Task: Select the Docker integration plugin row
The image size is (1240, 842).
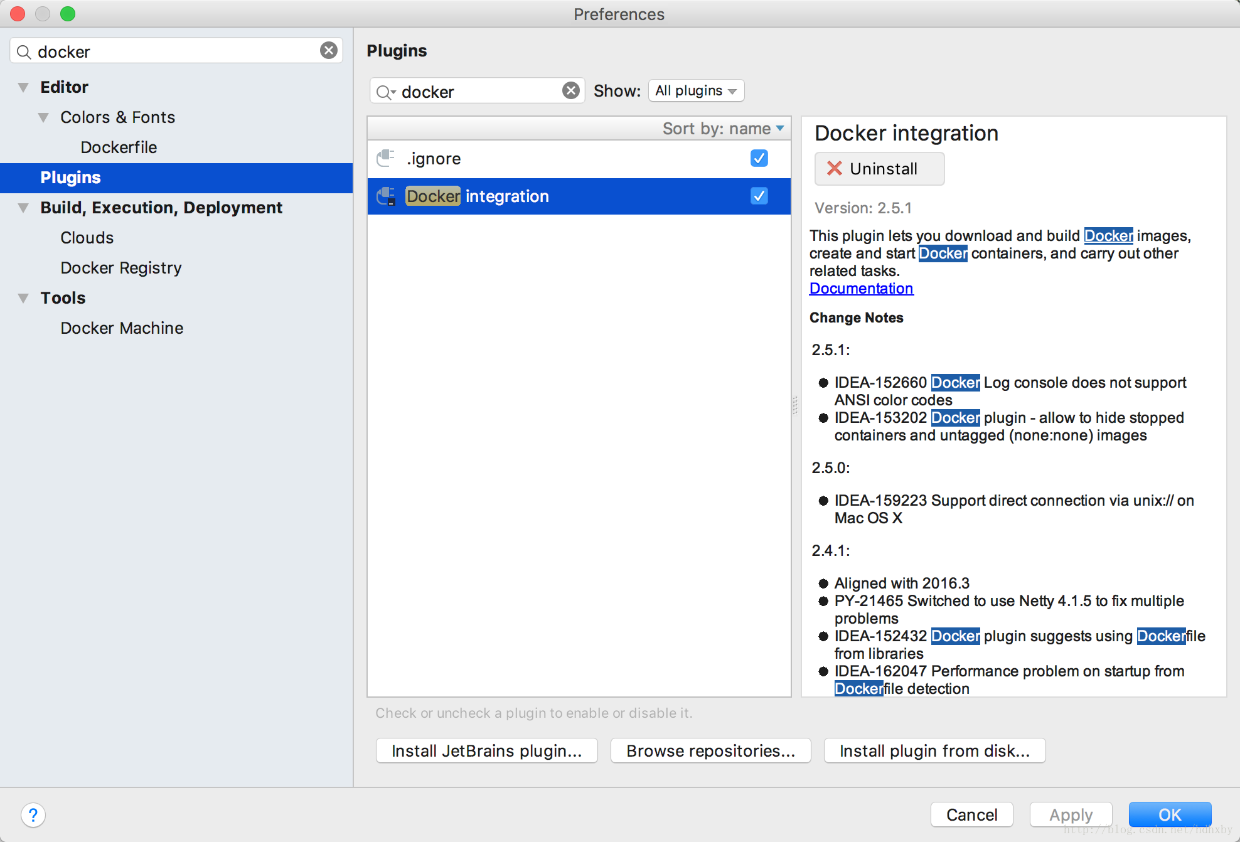Action: tap(579, 196)
